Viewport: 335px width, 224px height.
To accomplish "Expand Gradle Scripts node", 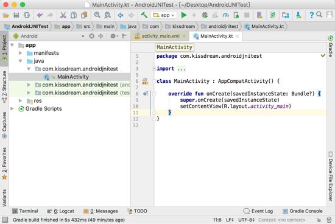I will pyautogui.click(x=12, y=109).
